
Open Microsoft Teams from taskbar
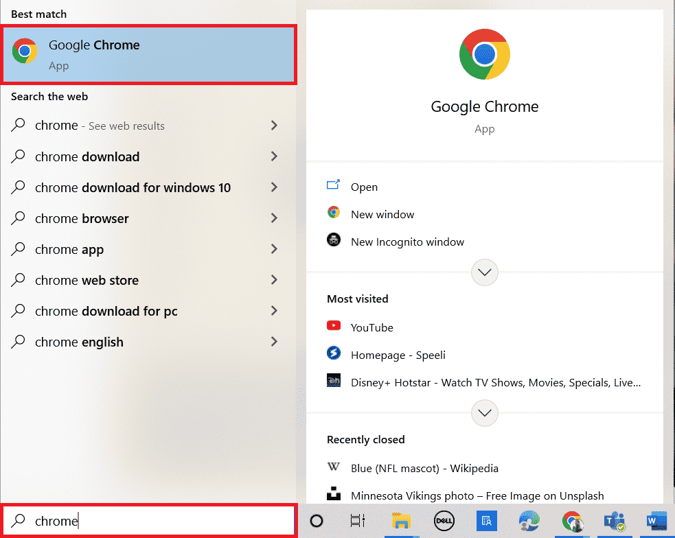tap(612, 521)
